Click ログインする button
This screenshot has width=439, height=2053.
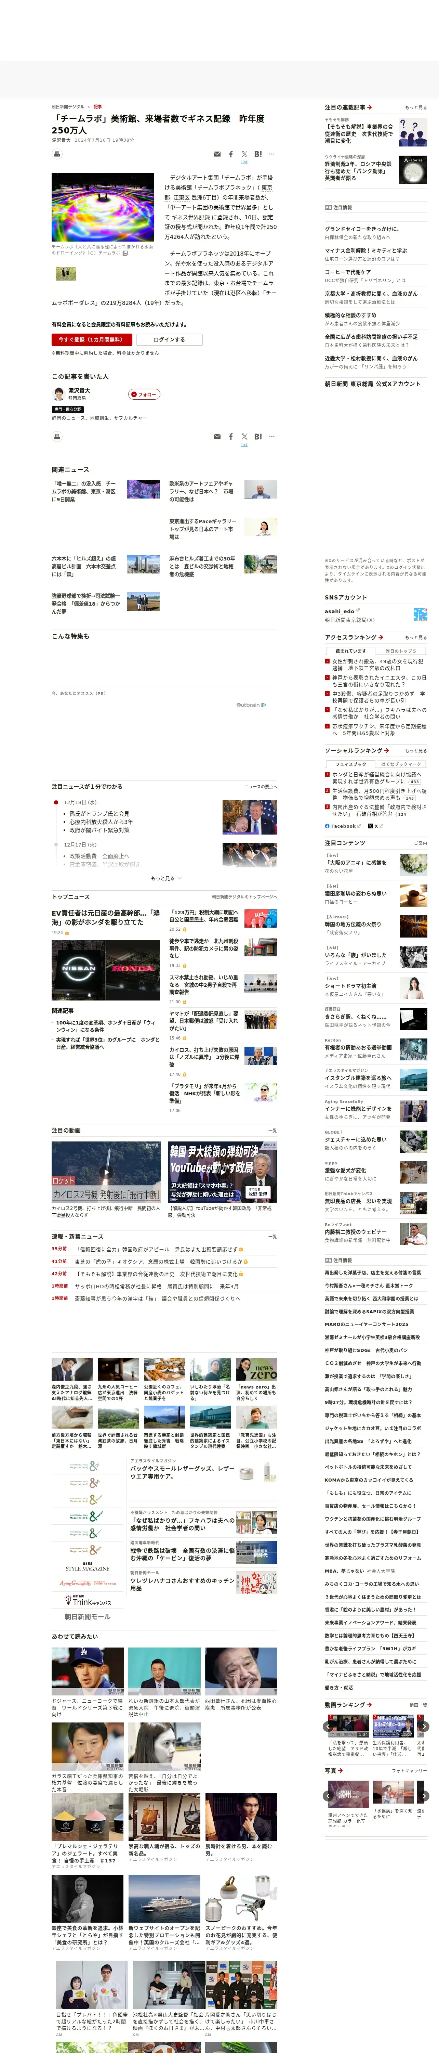[x=169, y=339]
